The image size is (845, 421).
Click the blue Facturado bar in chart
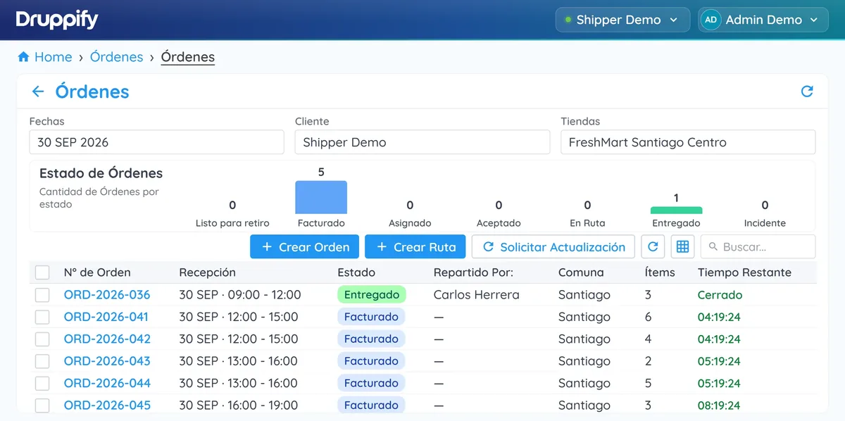pos(321,197)
